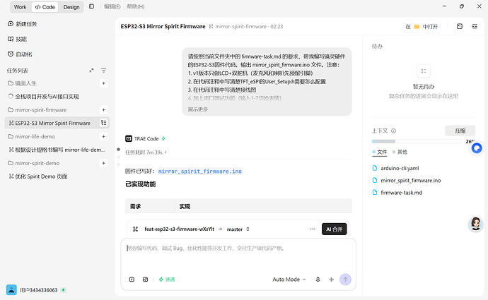
Task: Click the 上下文 info icon
Action: tap(393, 131)
